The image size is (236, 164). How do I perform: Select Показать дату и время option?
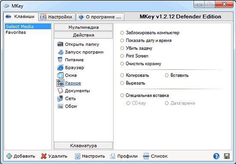122,40
